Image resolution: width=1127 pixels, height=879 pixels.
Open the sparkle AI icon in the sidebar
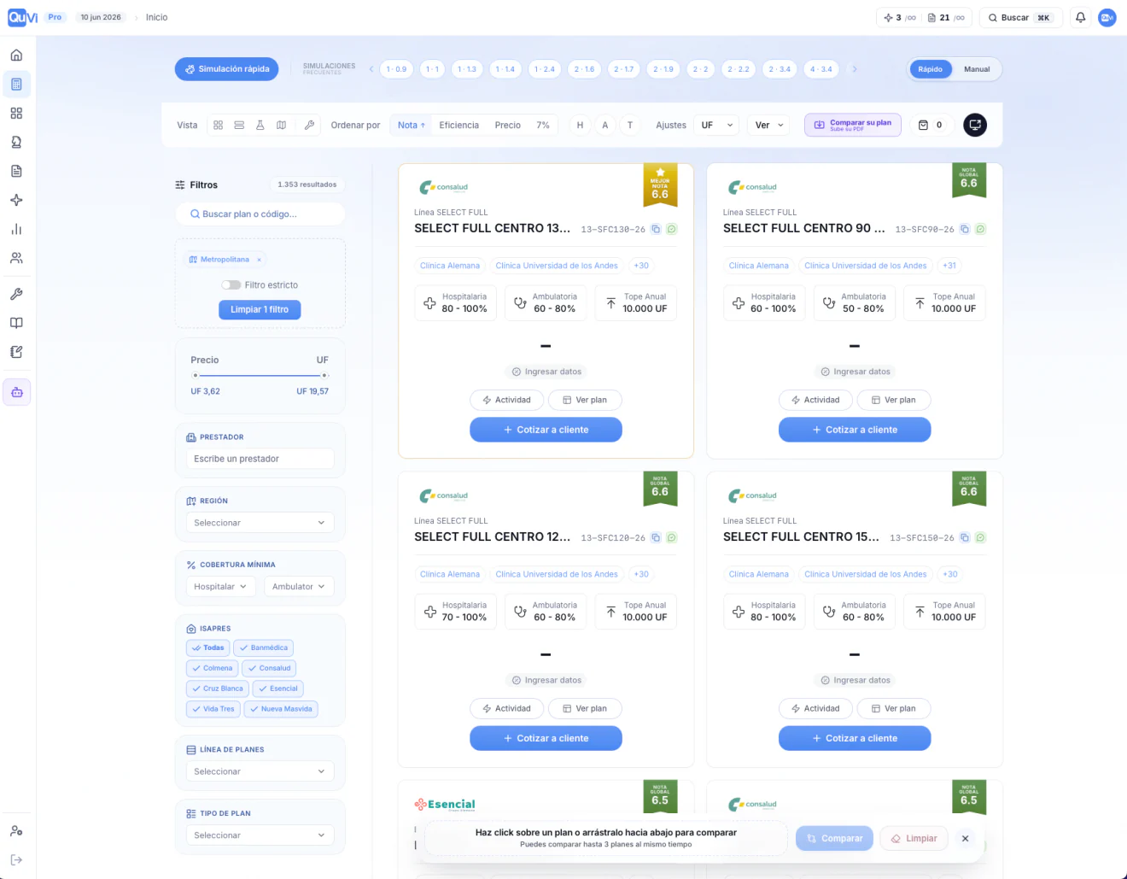pyautogui.click(x=16, y=201)
